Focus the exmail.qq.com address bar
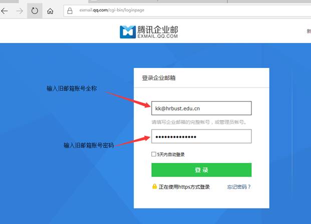 point(187,10)
